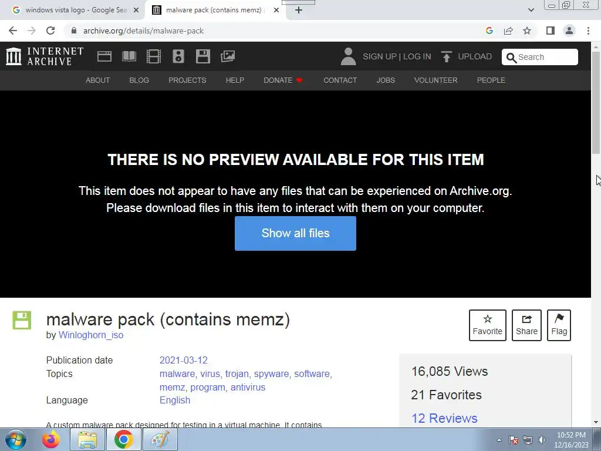
Task: Open the VOLUNTEER menu item
Action: (436, 80)
